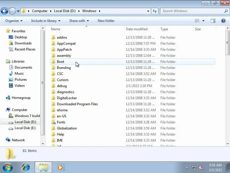
Task: Select the Boot folder icon
Action: click(x=53, y=61)
